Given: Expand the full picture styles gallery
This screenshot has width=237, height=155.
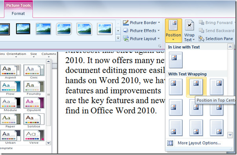Looking at the screenshot, I should coord(118,38).
